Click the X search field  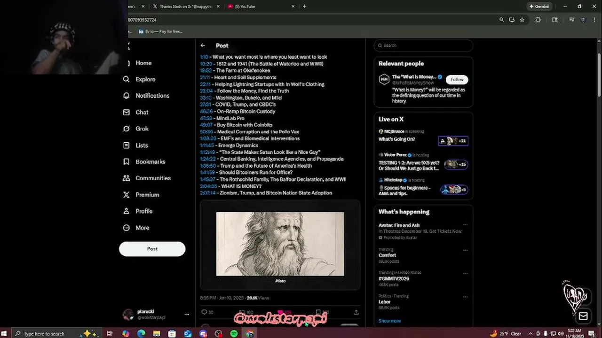click(x=423, y=46)
